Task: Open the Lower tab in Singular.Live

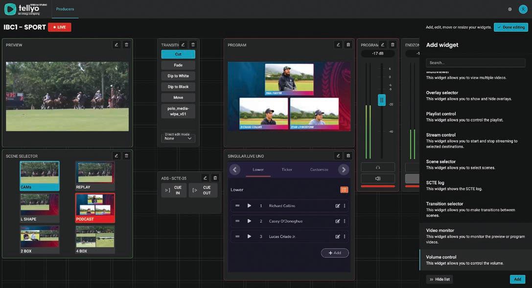Action: [258, 169]
